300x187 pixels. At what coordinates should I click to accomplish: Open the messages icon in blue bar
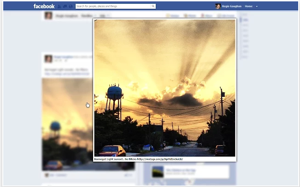click(65, 6)
